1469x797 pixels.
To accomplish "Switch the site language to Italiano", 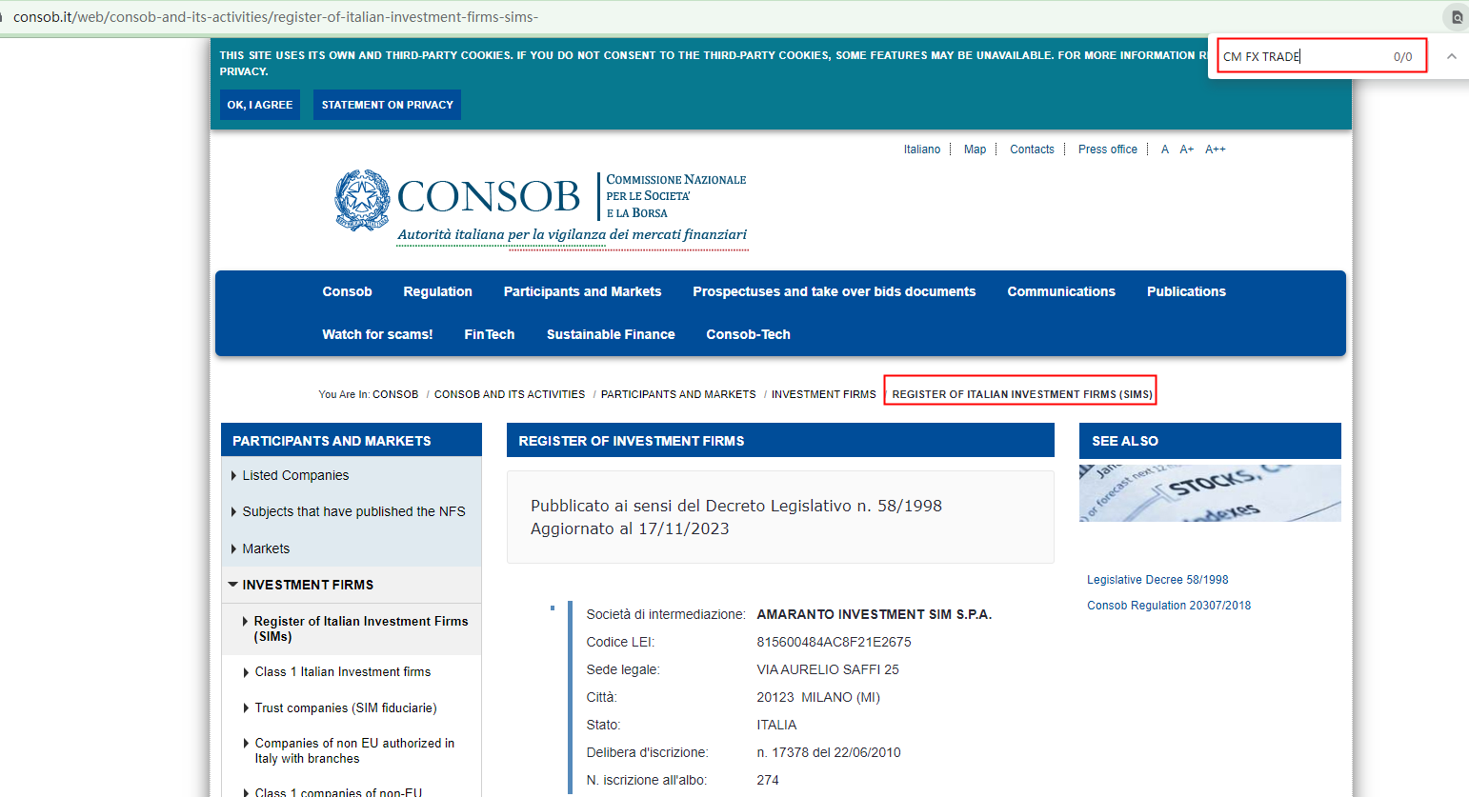I will (x=922, y=149).
